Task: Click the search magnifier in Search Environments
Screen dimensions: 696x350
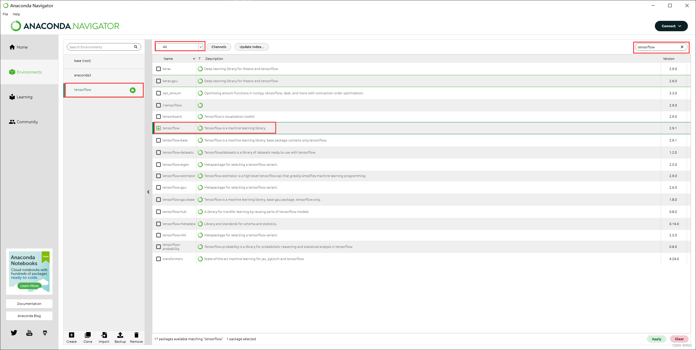Action: pyautogui.click(x=136, y=47)
